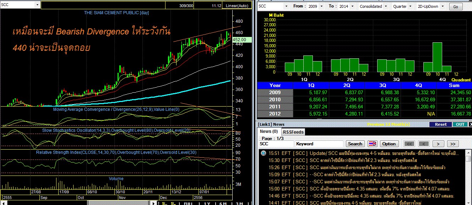Close the news panel with X
The width and height of the screenshot is (472, 205).
click(470, 124)
